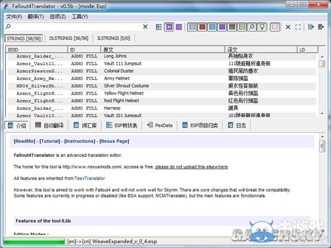
Task: Select the Colonial Duster row
Action: coord(162,71)
